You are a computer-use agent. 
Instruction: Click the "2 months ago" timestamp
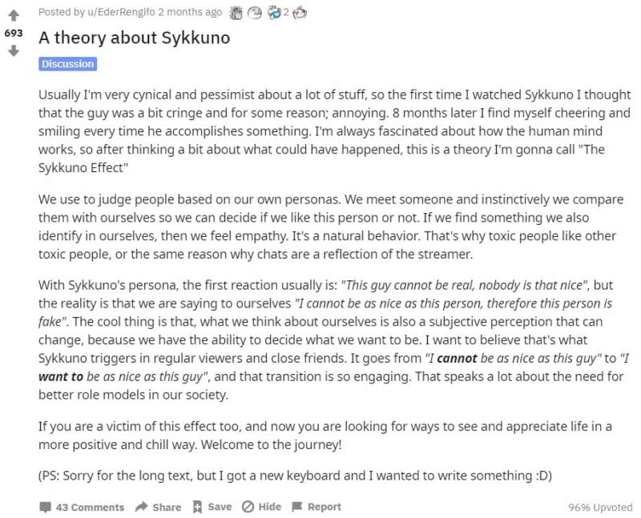pos(190,12)
